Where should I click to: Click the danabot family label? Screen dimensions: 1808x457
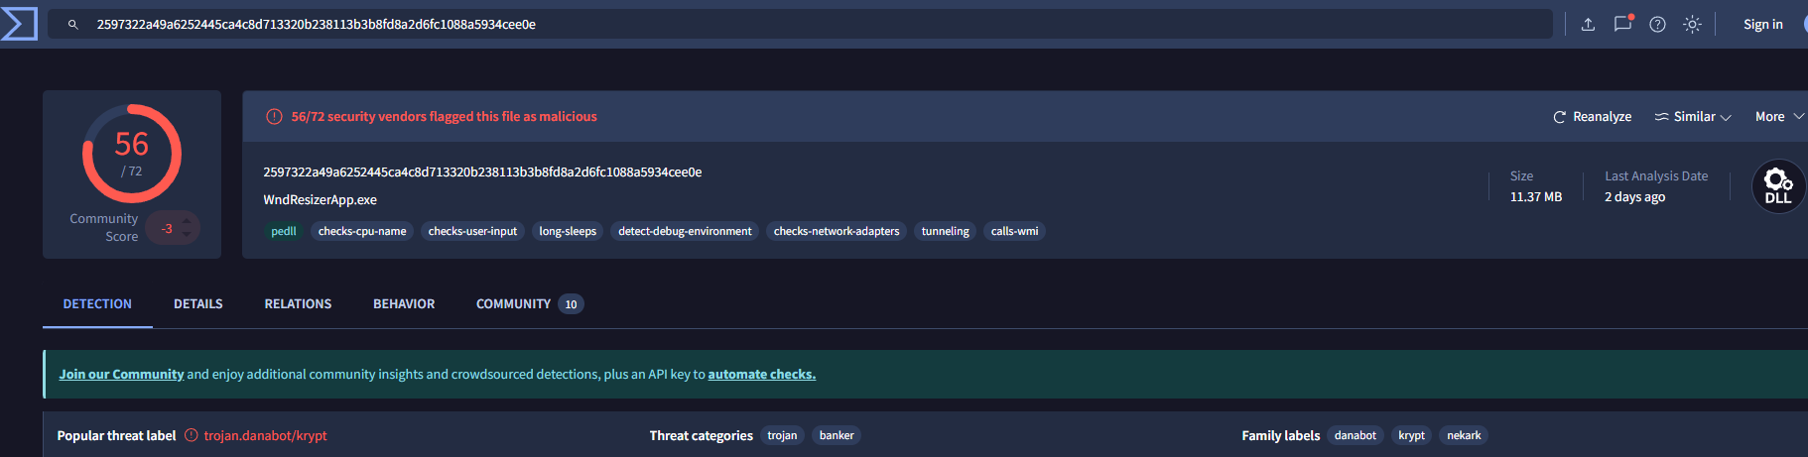1356,435
